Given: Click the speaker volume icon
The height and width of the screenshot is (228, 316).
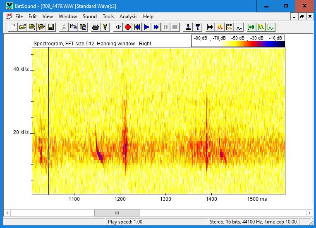Looking at the screenshot, I should pos(118,27).
